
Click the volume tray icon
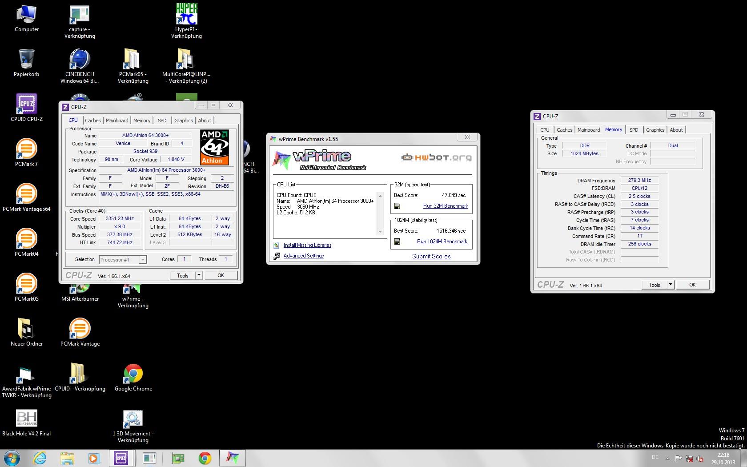click(x=700, y=458)
